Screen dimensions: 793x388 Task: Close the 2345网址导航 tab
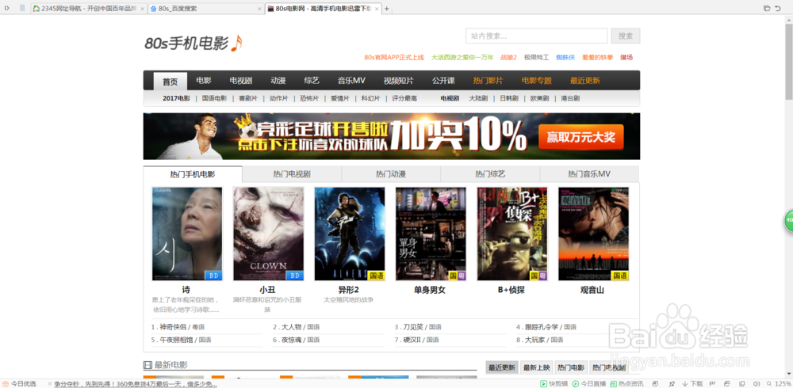point(142,9)
